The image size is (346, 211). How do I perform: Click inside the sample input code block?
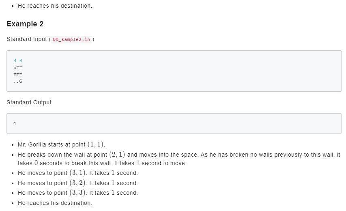coord(174,71)
